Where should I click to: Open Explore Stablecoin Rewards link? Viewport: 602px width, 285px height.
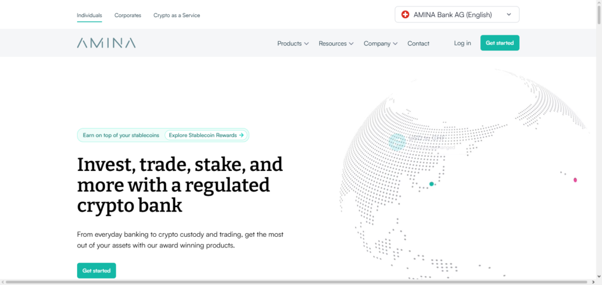pyautogui.click(x=206, y=135)
